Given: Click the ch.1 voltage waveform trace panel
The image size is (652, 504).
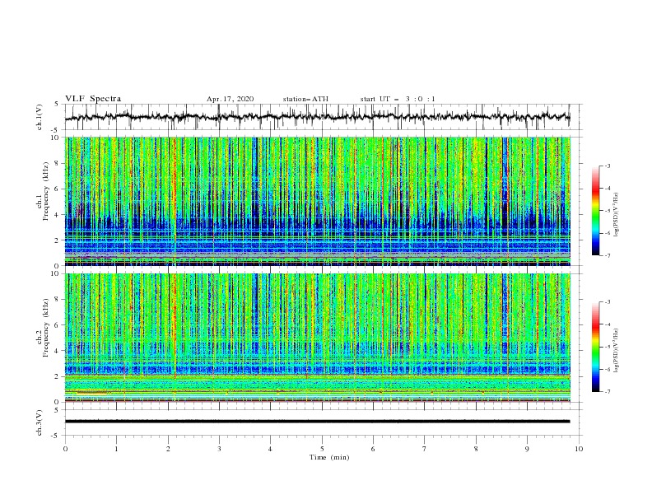Looking at the screenshot, I should click(323, 117).
